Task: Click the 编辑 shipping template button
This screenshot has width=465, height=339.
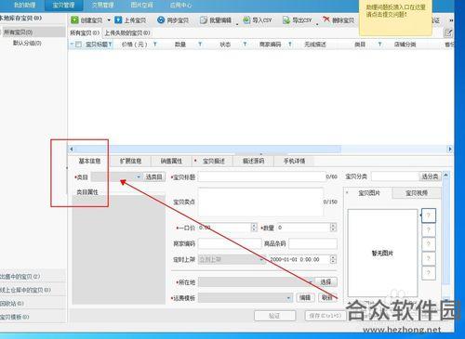Action: tap(305, 298)
